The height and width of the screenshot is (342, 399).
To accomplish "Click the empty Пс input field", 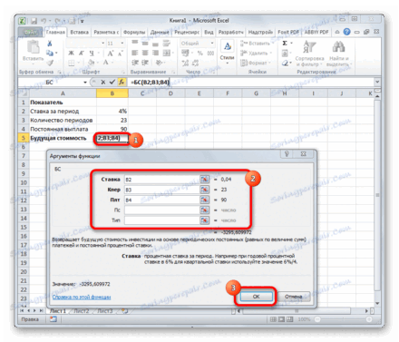I will [x=161, y=210].
